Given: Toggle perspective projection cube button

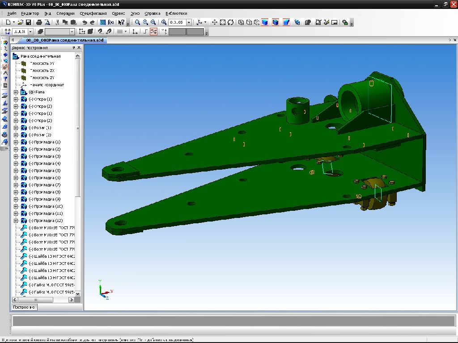Looking at the screenshot, I should point(286,22).
